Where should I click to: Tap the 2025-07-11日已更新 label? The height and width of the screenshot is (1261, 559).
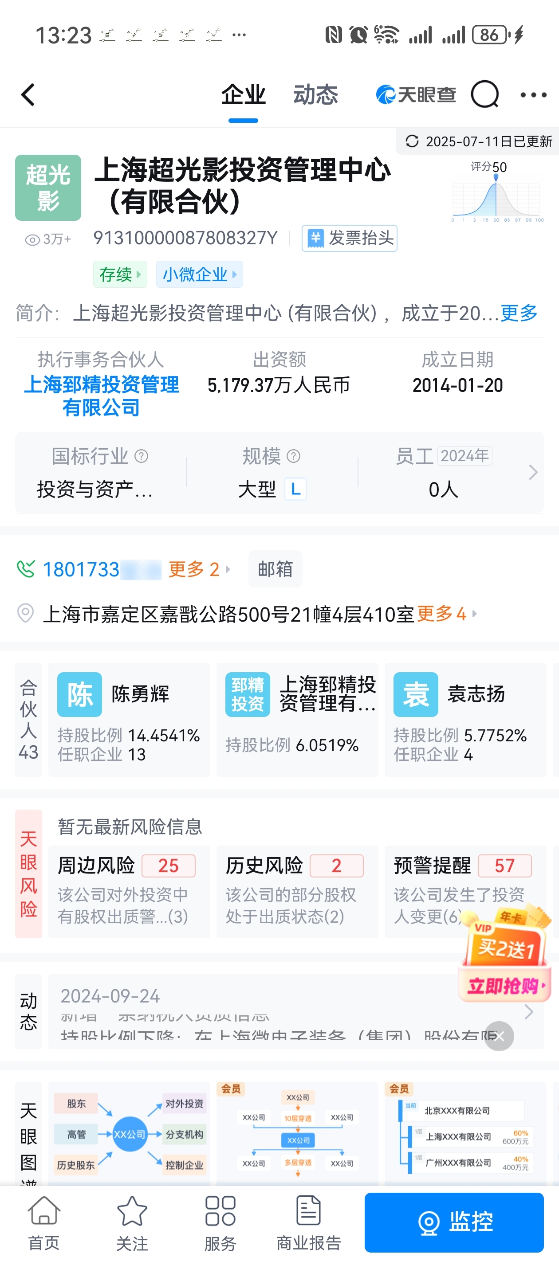pyautogui.click(x=489, y=141)
